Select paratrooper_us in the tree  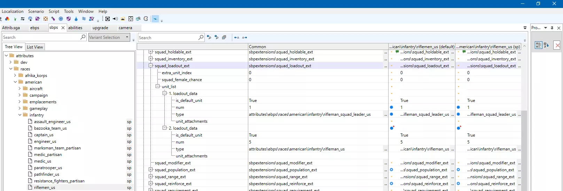click(48, 168)
